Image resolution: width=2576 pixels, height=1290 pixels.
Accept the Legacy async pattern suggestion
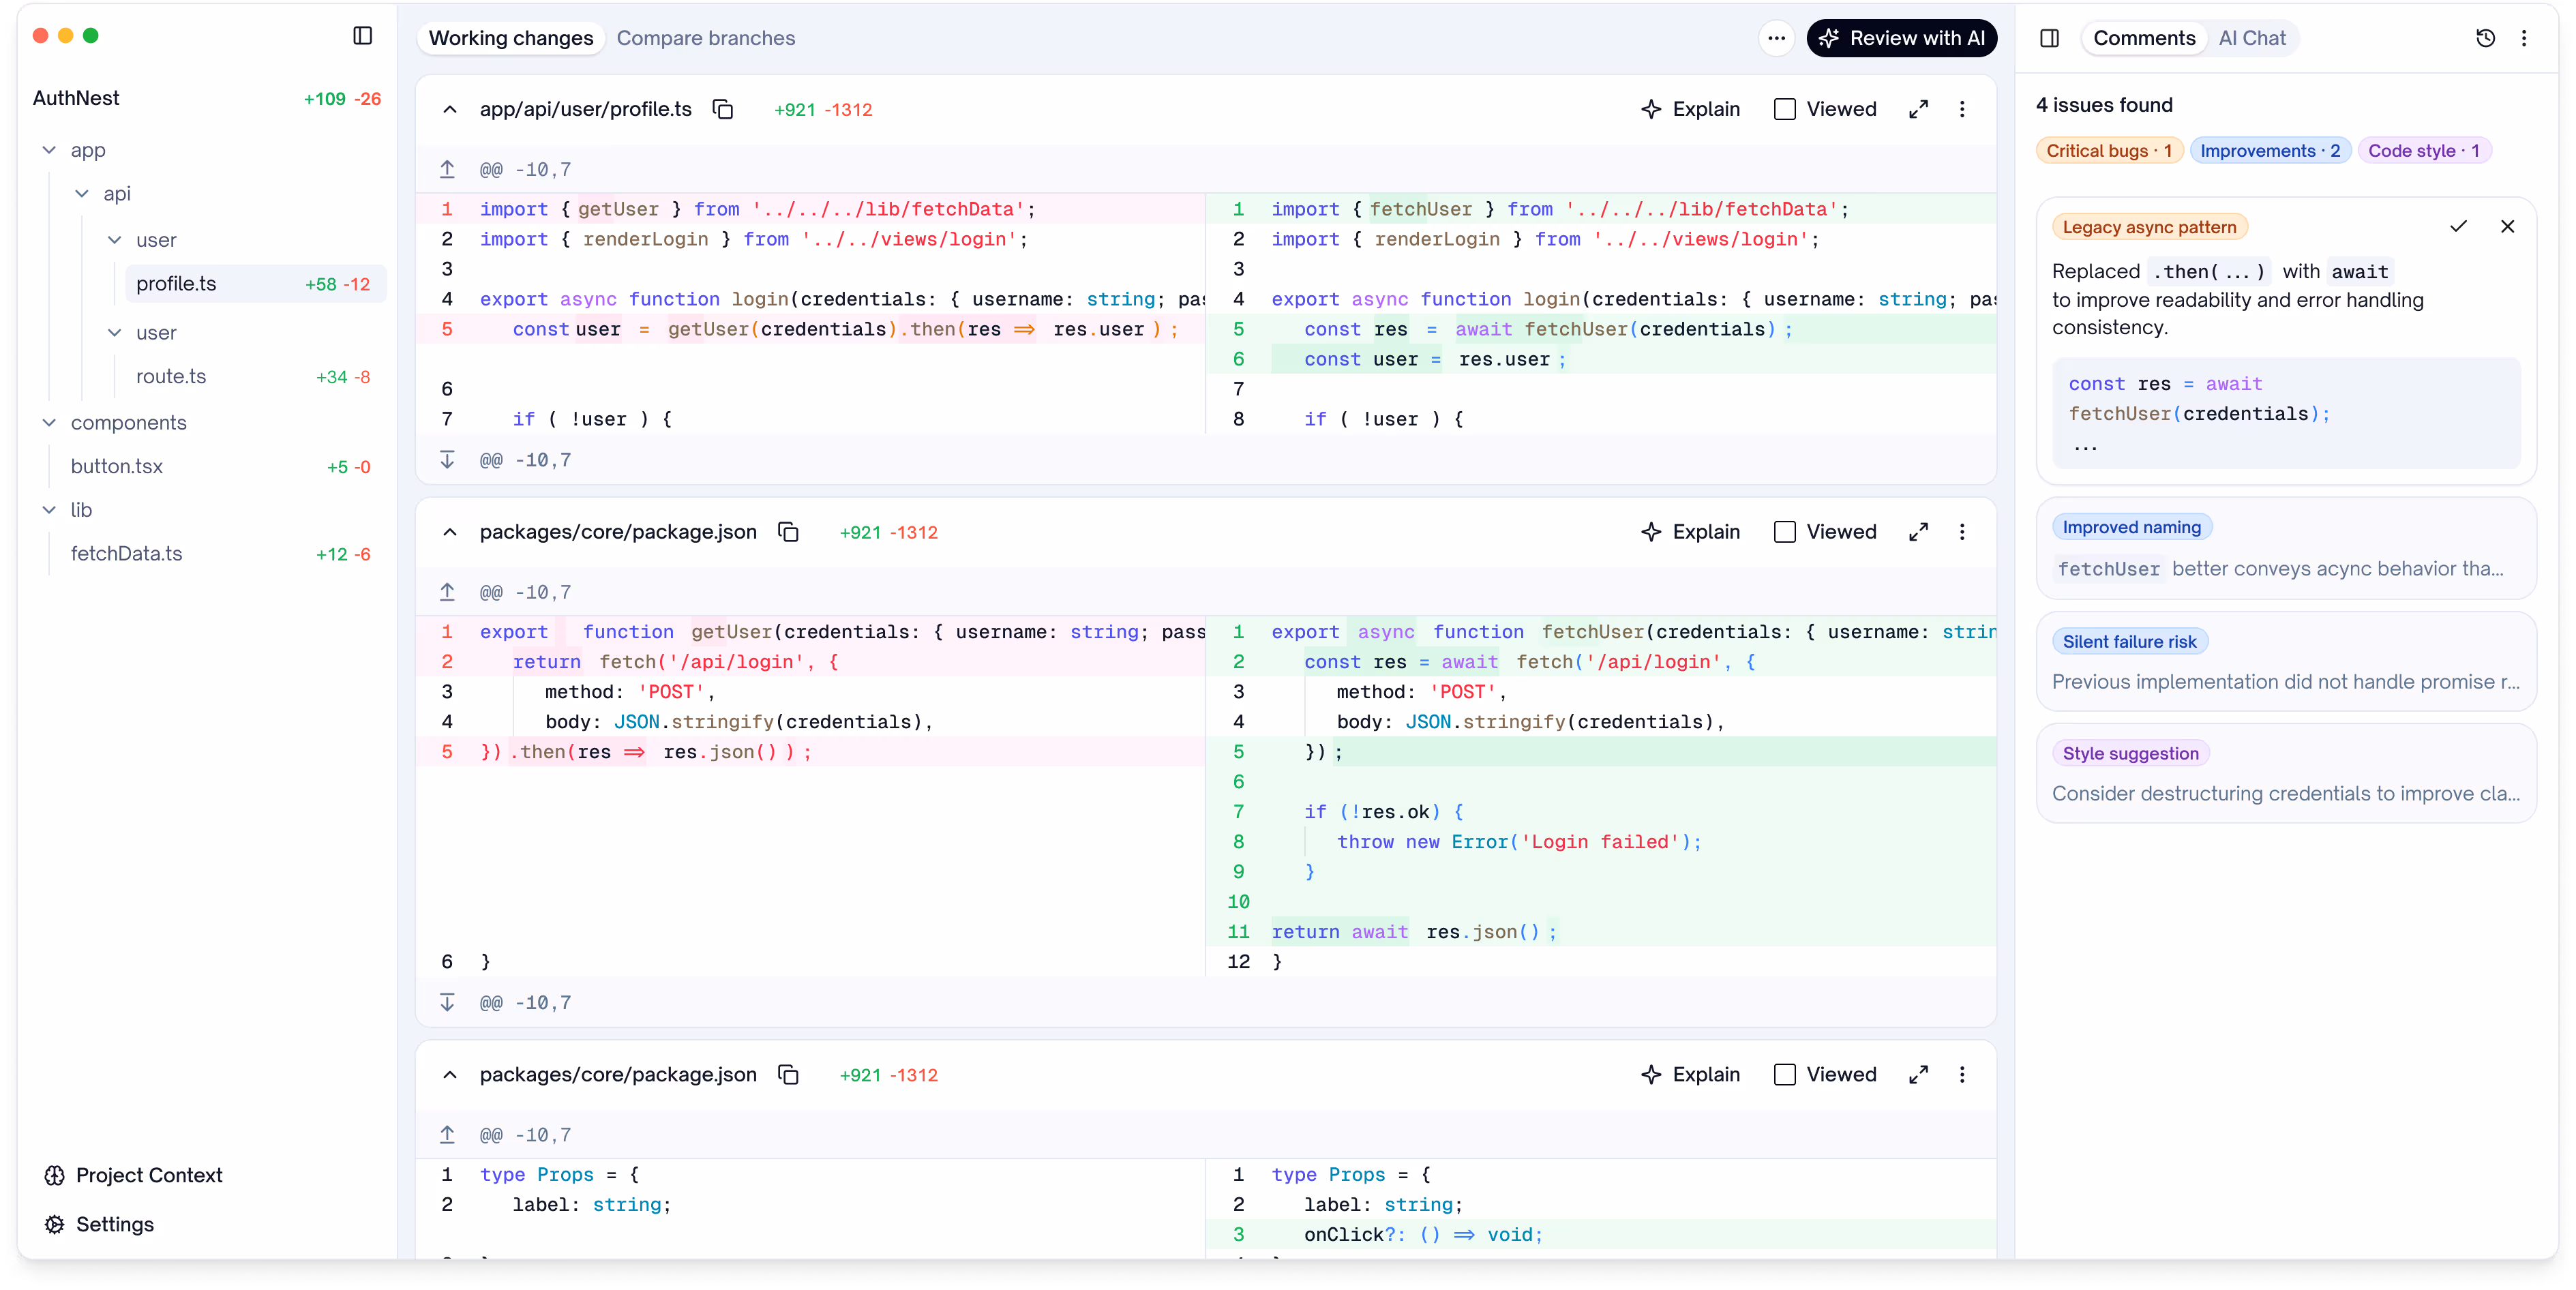click(x=2458, y=226)
